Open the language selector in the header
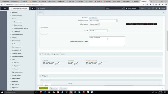The height and width of the screenshot is (94, 168). click(x=149, y=8)
